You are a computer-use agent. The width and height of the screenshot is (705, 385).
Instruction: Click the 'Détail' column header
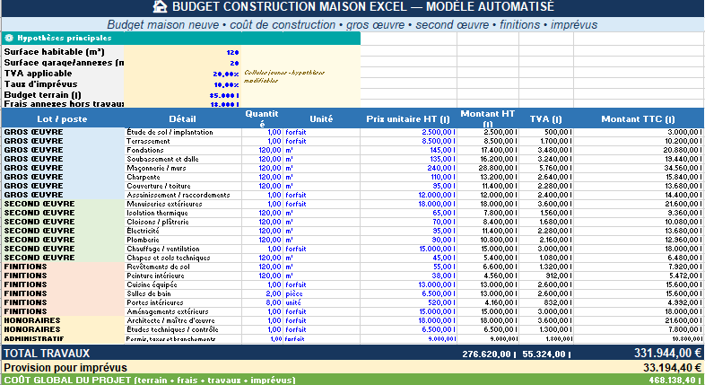[x=183, y=119]
